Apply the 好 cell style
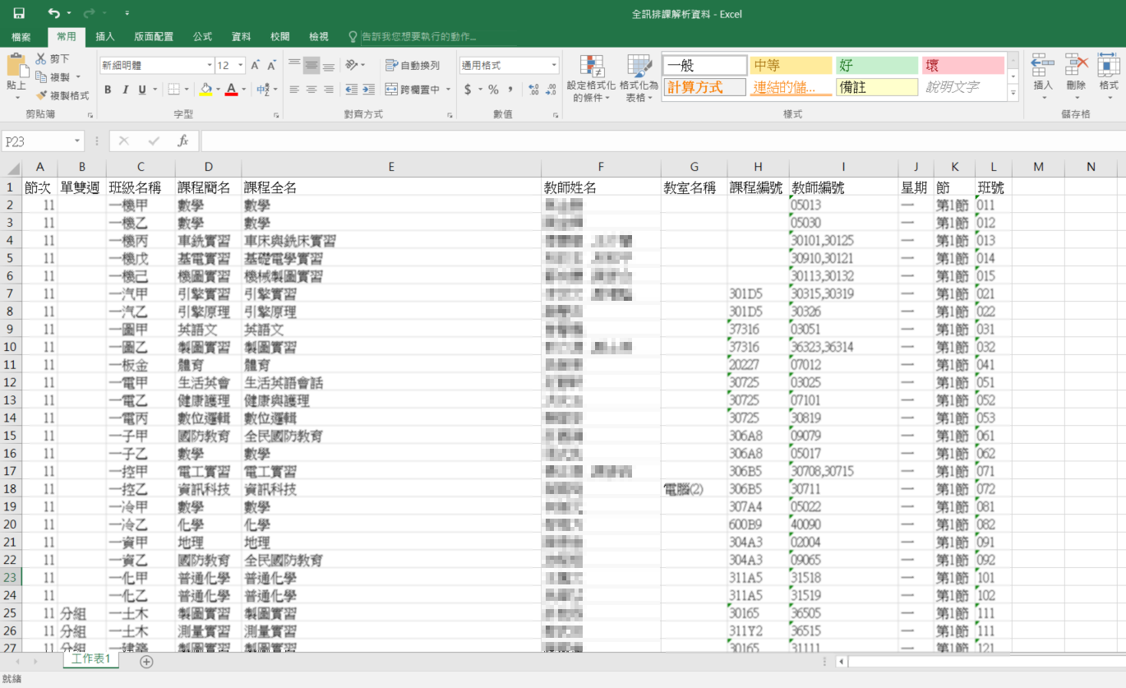The image size is (1126, 688). 876,66
